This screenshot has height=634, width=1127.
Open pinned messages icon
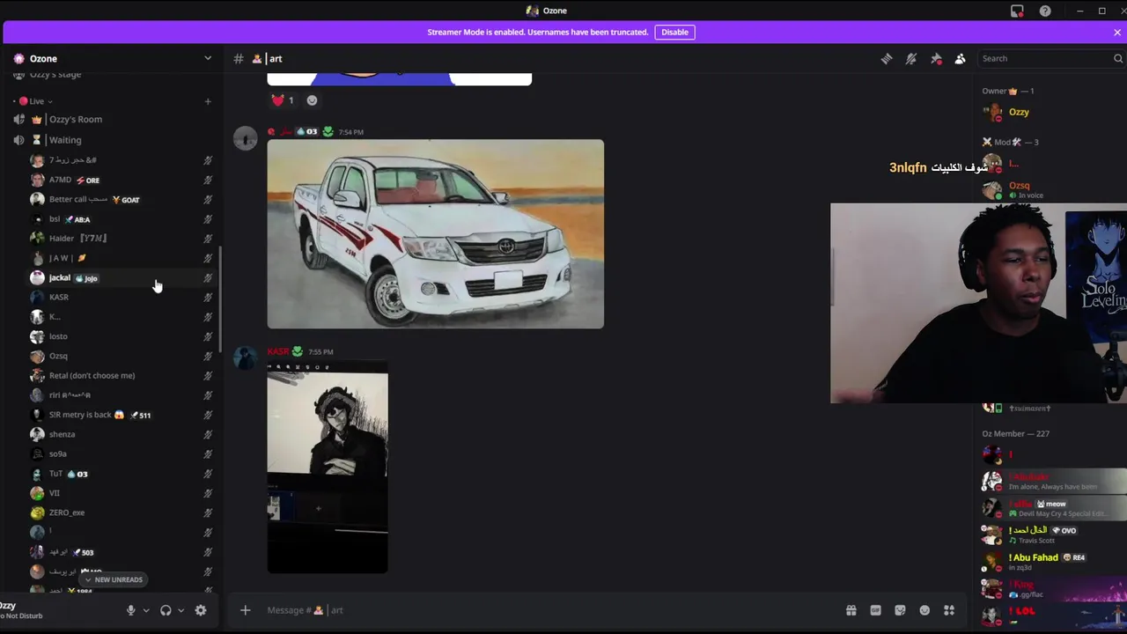936,58
